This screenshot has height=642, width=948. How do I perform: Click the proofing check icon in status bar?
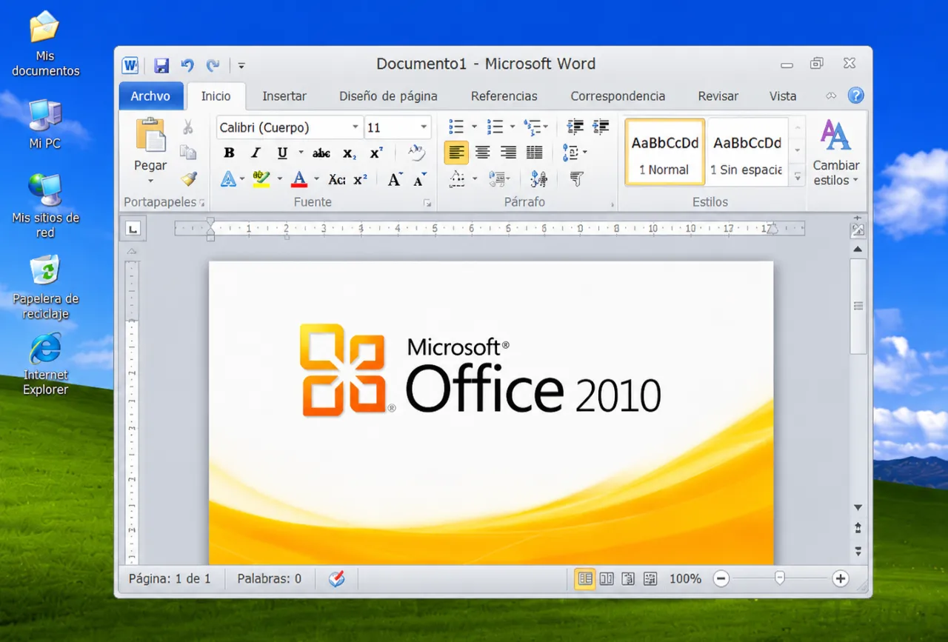(x=337, y=578)
